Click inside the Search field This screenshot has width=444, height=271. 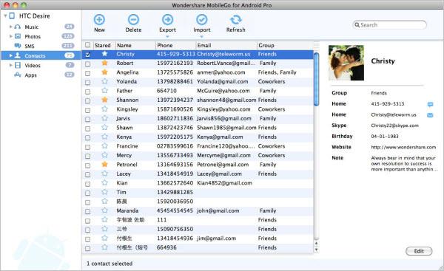tap(390, 25)
